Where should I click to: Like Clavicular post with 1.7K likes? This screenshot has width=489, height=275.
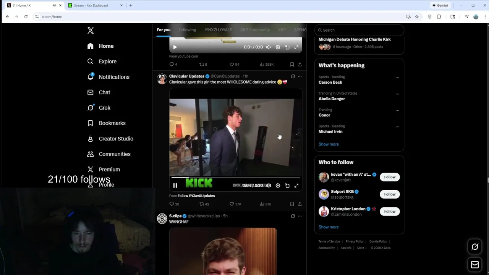coord(235,204)
